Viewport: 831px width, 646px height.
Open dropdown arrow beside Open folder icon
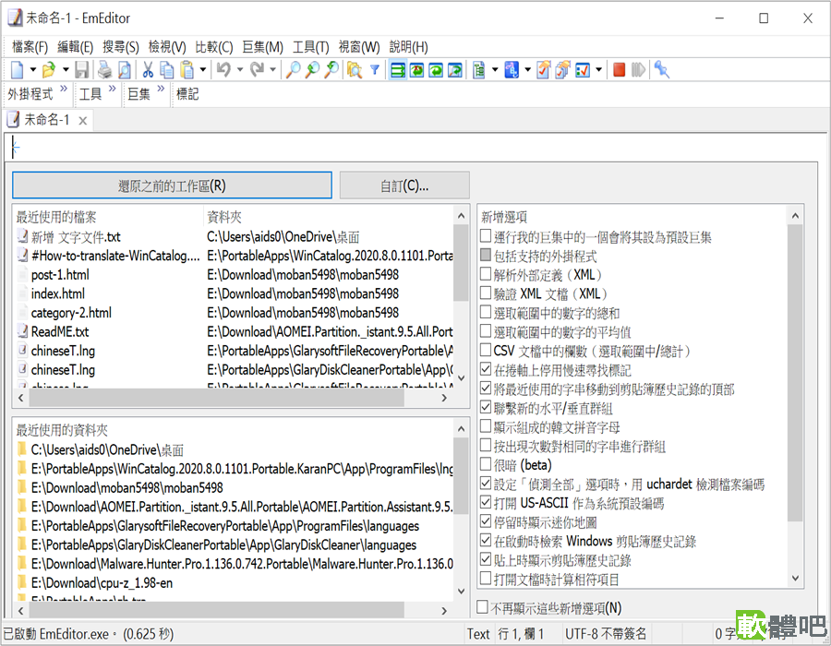pos(66,70)
